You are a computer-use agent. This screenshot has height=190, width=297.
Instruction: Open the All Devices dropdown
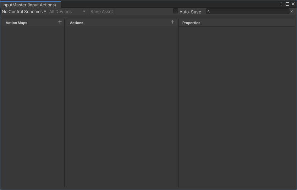click(67, 12)
